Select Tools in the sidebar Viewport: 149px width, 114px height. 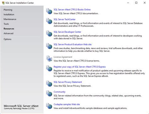pos(6,24)
